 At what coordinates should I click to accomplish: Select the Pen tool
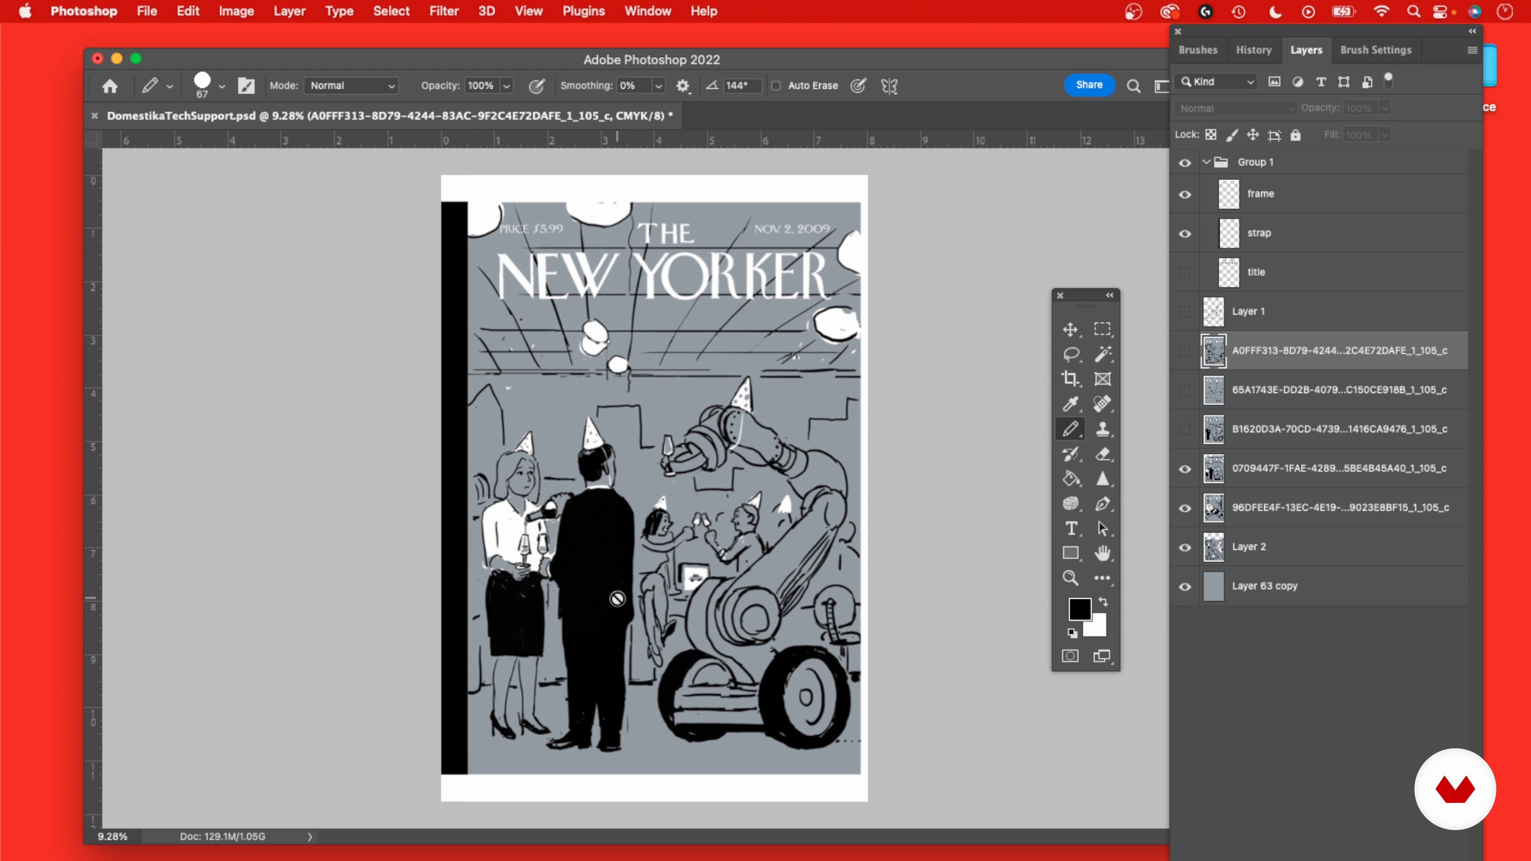coord(1102,504)
